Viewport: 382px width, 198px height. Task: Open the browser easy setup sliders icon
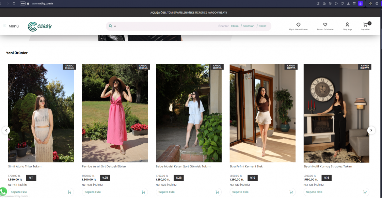[x=354, y=3]
